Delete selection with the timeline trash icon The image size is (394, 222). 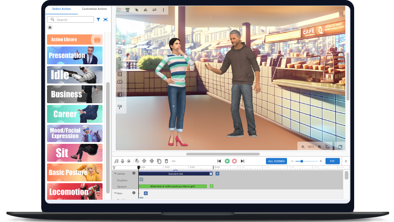[x=166, y=161]
